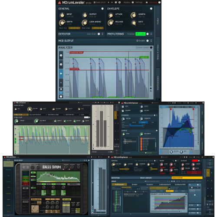Toggle Bypass in MDrumLeveler
This screenshot has height=217, width=217.
tap(127, 2)
